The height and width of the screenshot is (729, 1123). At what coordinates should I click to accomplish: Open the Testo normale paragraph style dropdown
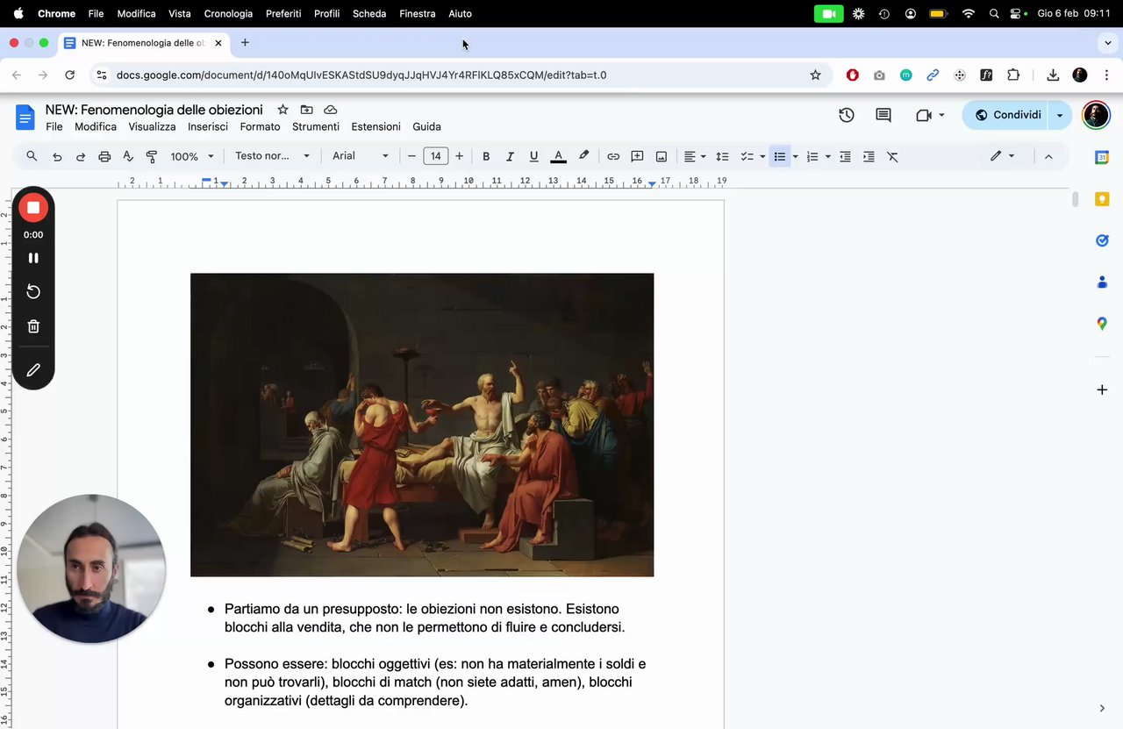pyautogui.click(x=272, y=156)
